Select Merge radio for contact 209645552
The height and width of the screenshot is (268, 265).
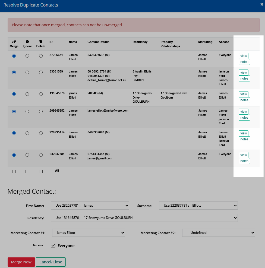pyautogui.click(x=14, y=112)
